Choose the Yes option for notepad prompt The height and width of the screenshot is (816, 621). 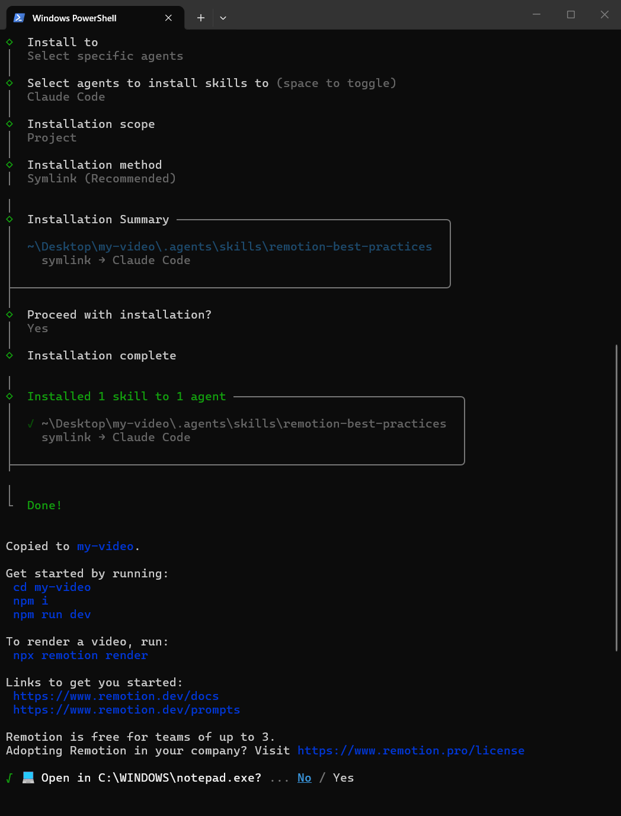344,778
